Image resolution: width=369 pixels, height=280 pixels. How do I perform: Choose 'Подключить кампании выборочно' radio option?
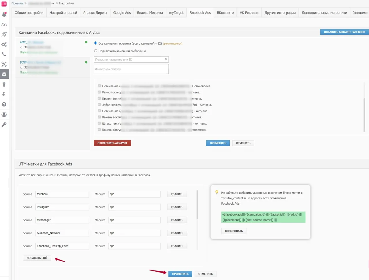point(96,51)
